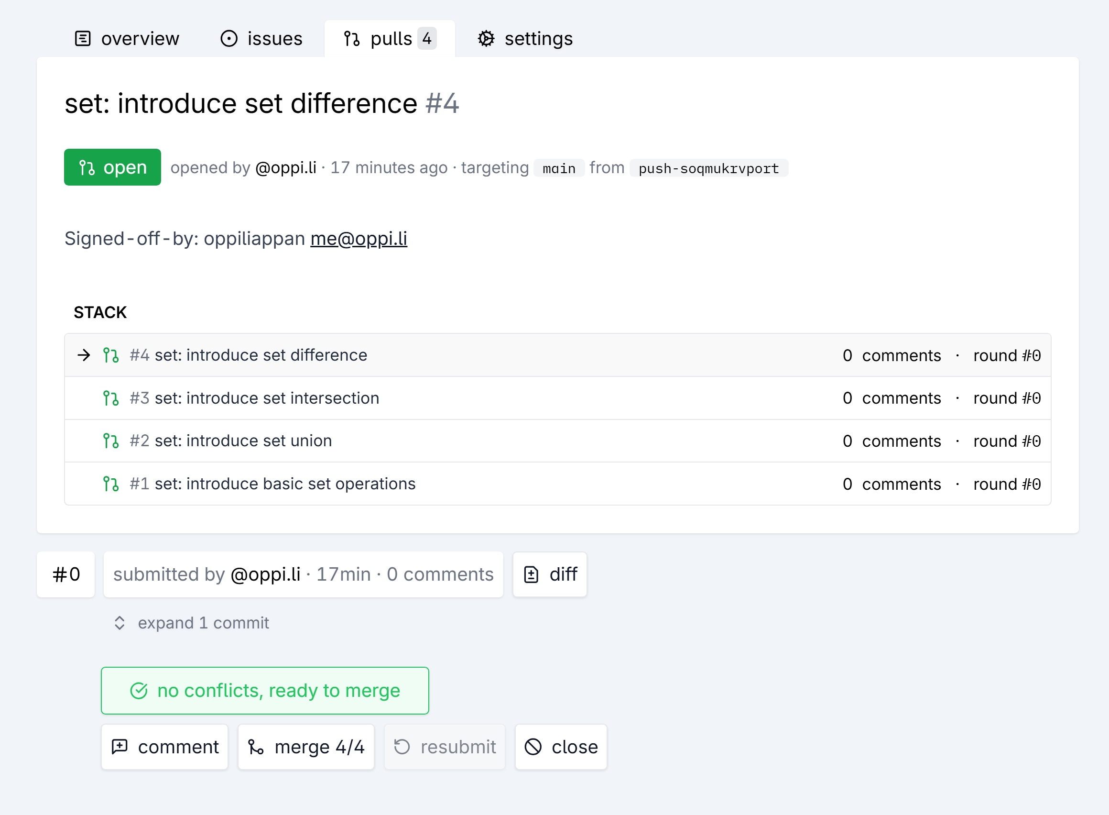This screenshot has height=815, width=1109.
Task: Select the pulls tab
Action: point(390,38)
